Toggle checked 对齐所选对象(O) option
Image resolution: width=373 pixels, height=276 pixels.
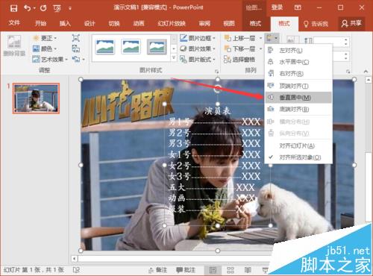[x=298, y=157]
